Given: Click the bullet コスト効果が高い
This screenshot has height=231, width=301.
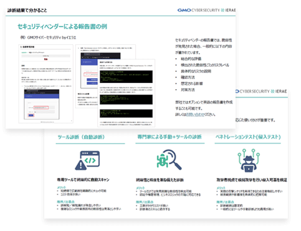Looking at the screenshot, I should (x=70, y=194).
